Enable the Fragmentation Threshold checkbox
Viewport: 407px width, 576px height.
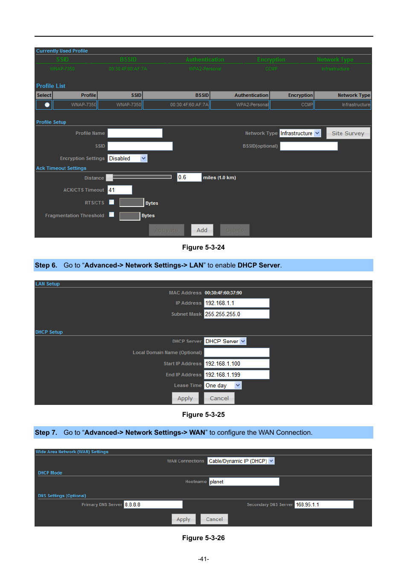111,215
